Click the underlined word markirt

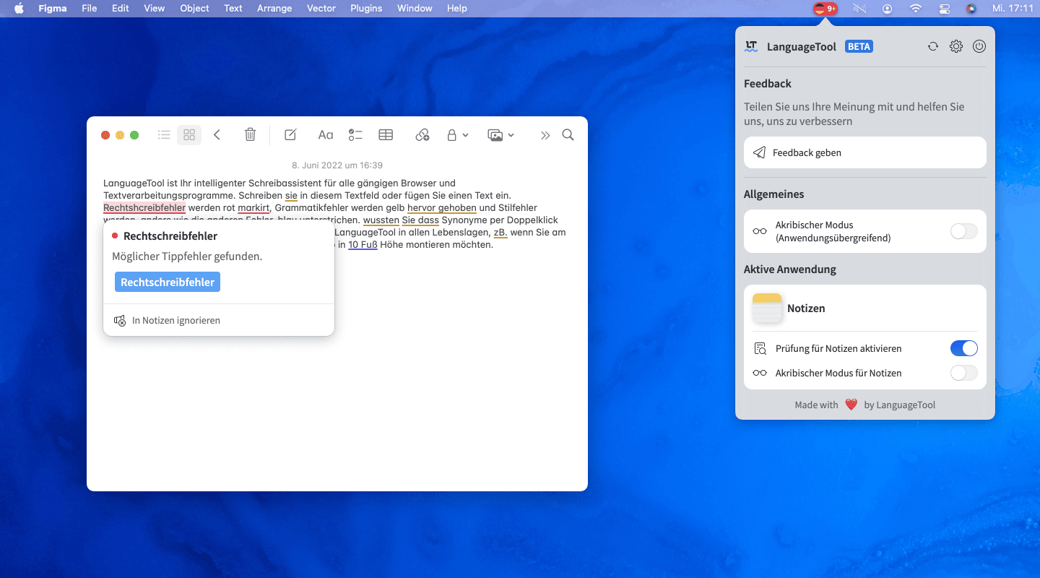coord(253,208)
